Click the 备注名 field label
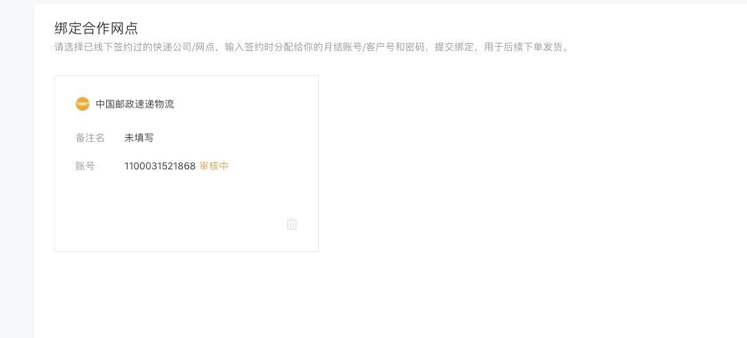This screenshot has height=338, width=747. [x=90, y=138]
